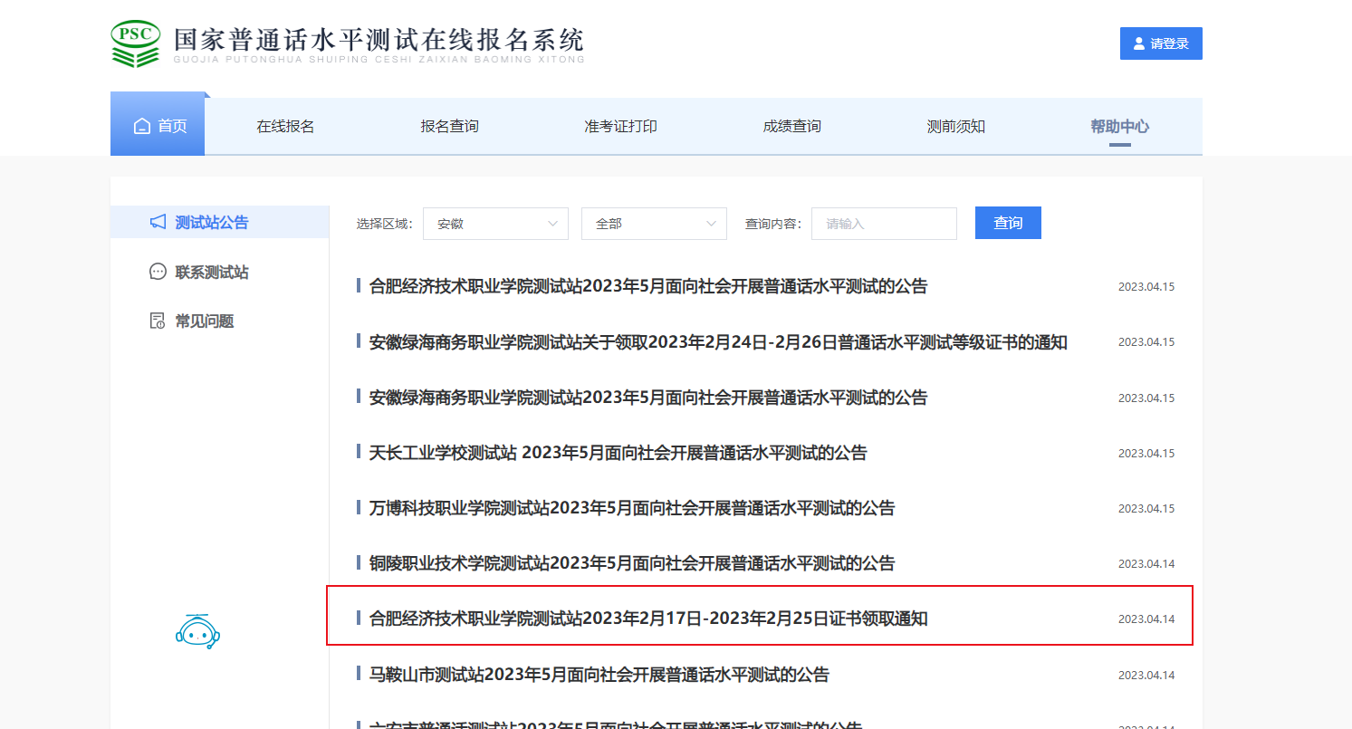Focus the 查询内容 search input field
Image resolution: width=1352 pixels, height=729 pixels.
[884, 224]
